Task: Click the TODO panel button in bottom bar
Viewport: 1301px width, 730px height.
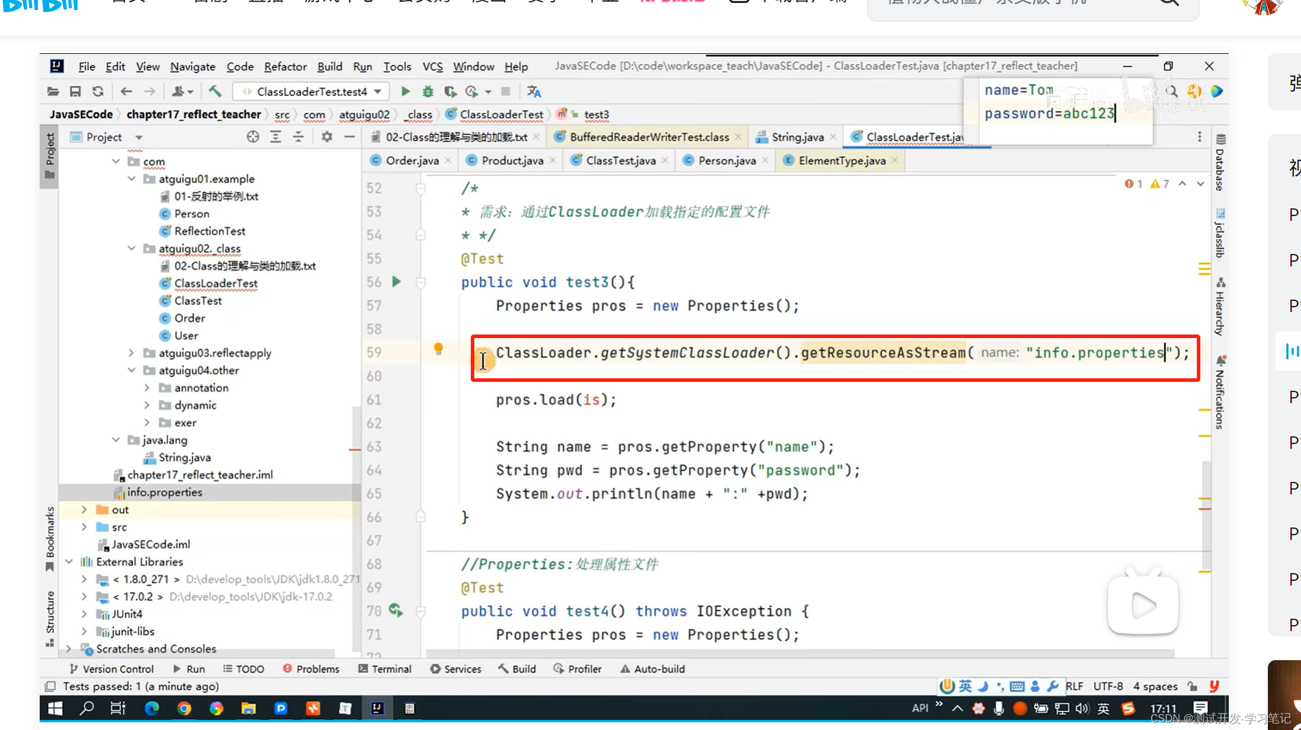Action: [250, 669]
